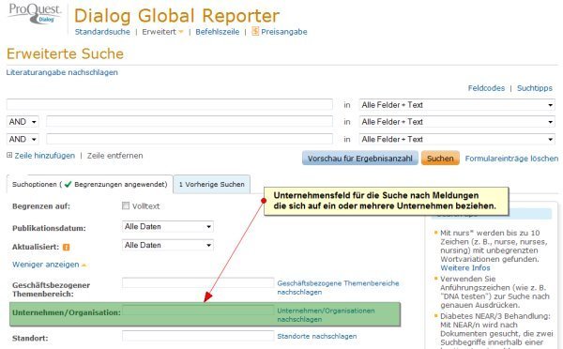The image size is (563, 349).
Task: Click Formulareinträge löschen link
Action: (511, 159)
